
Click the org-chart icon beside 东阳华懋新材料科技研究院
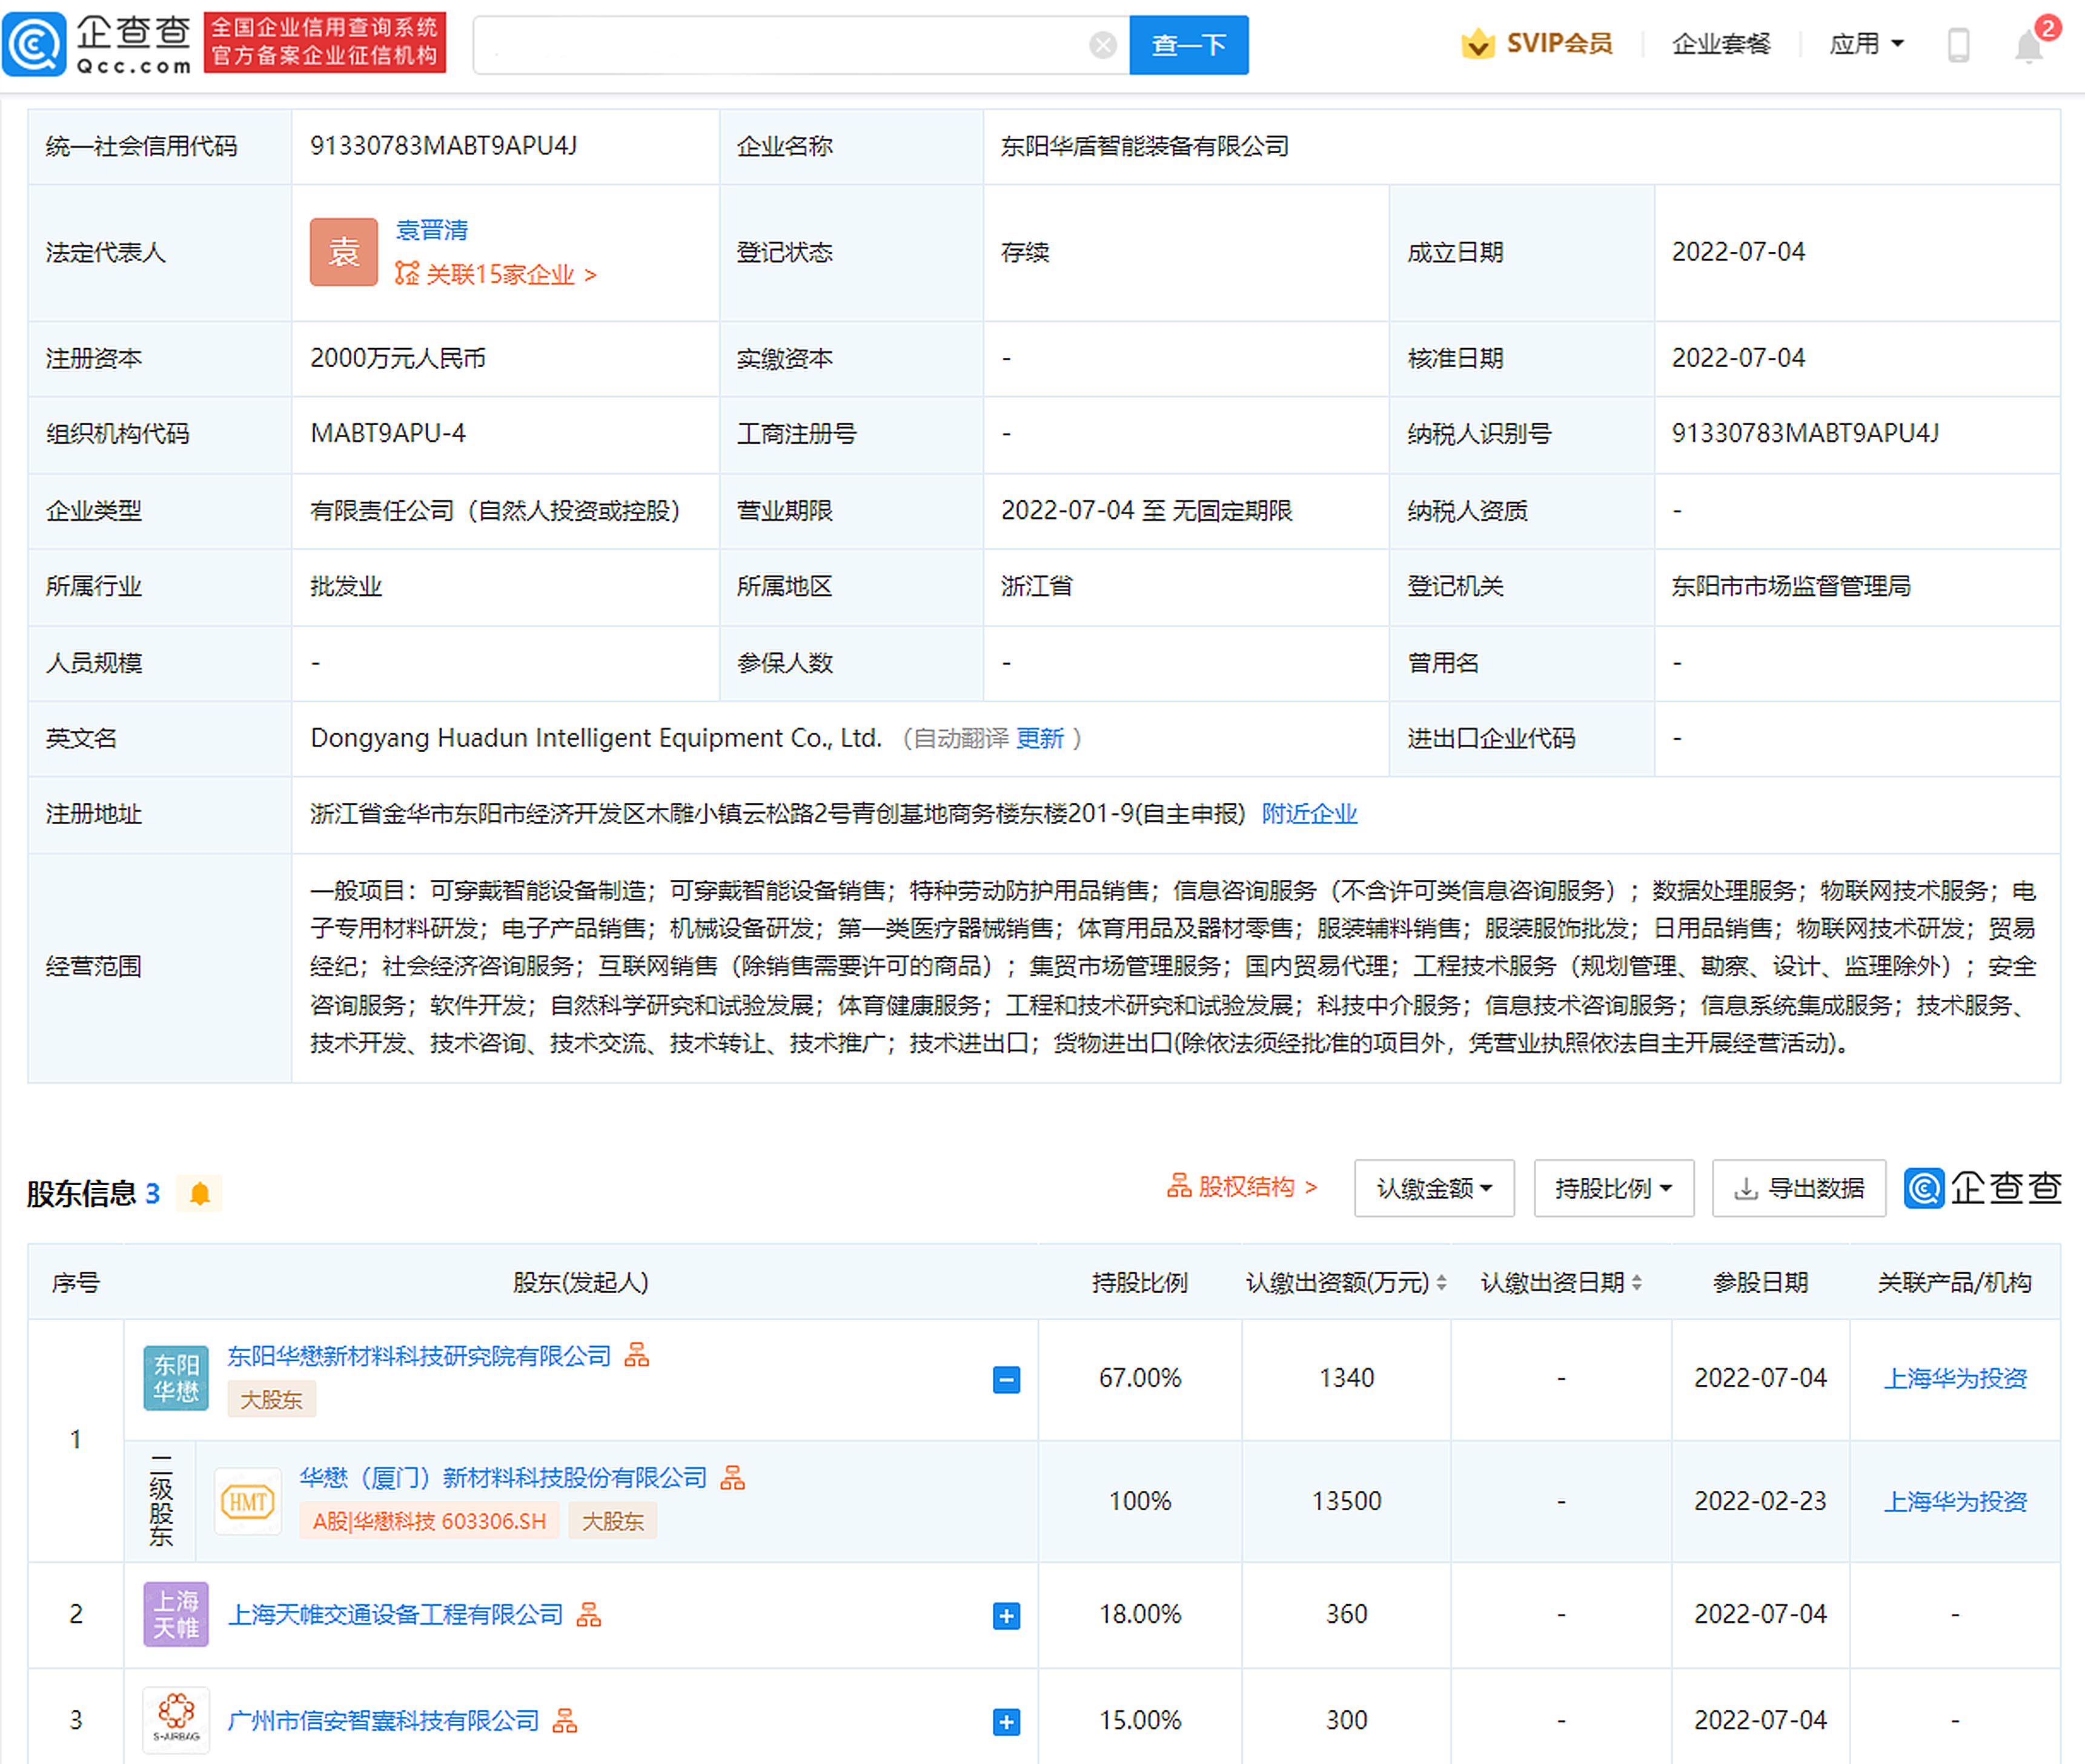(x=637, y=1356)
